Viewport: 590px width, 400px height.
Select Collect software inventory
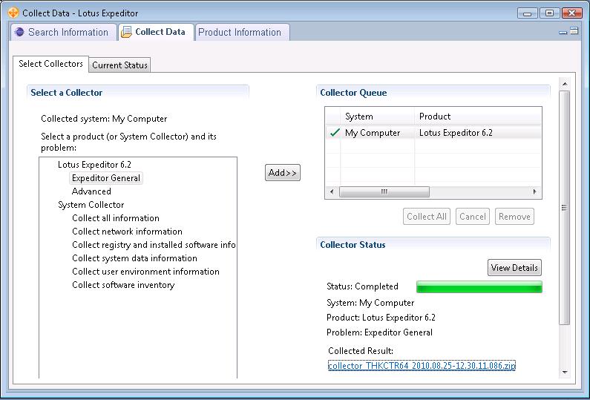click(123, 285)
